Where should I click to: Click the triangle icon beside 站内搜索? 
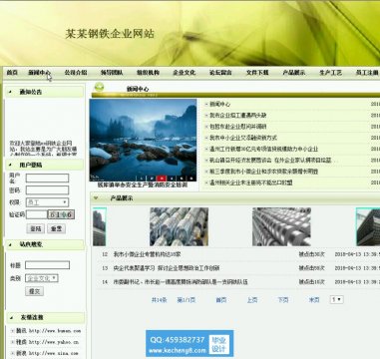click(10, 244)
